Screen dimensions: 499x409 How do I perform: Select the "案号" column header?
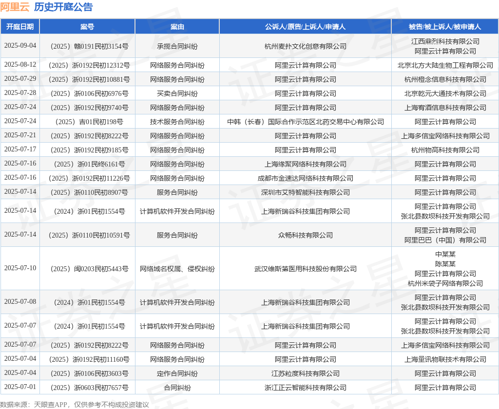tap(87, 27)
